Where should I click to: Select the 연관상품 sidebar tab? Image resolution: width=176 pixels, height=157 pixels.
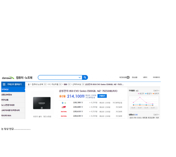tap(13, 100)
